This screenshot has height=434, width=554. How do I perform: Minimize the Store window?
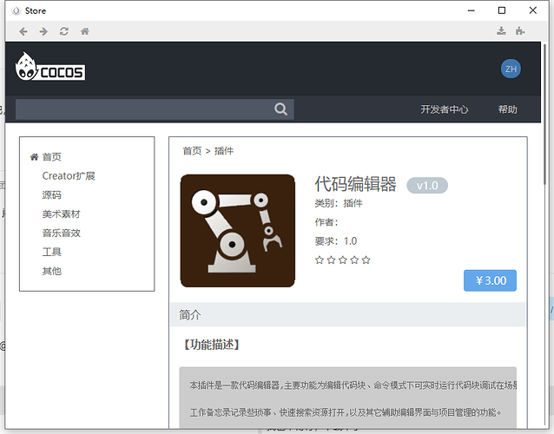tap(471, 10)
